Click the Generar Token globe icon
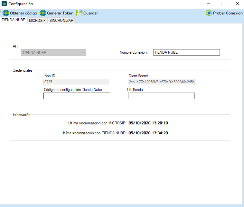This screenshot has height=207, width=244. [x=43, y=13]
